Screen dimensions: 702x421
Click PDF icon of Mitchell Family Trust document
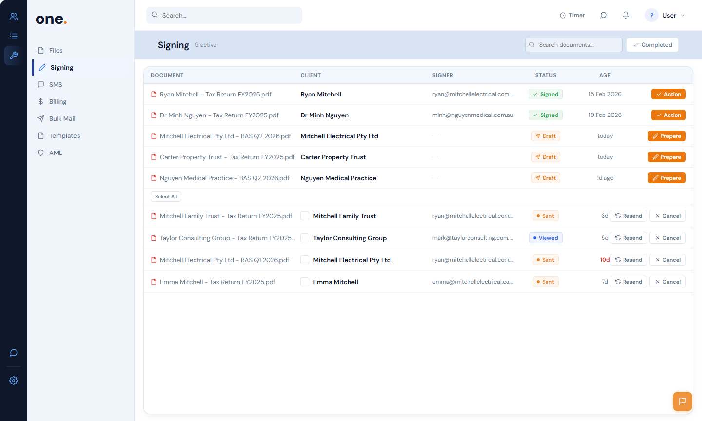coord(154,216)
